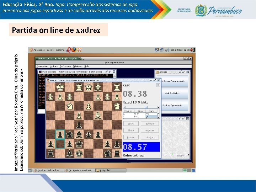Open the Sistema menu
Viewport: 256px width, 192px height.
tap(60, 50)
